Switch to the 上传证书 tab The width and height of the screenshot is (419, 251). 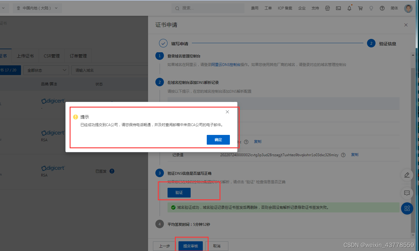[25, 56]
